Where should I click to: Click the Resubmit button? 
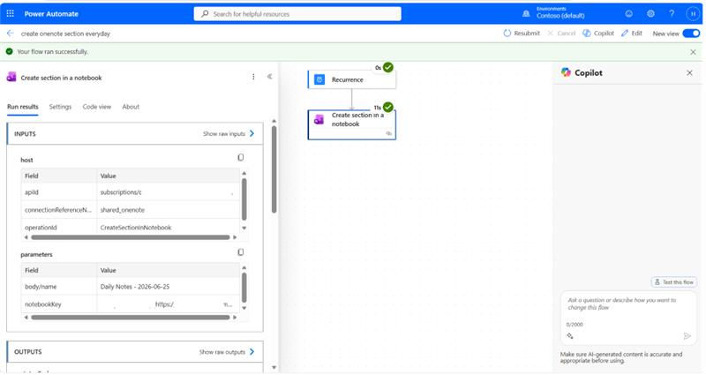pyautogui.click(x=522, y=34)
